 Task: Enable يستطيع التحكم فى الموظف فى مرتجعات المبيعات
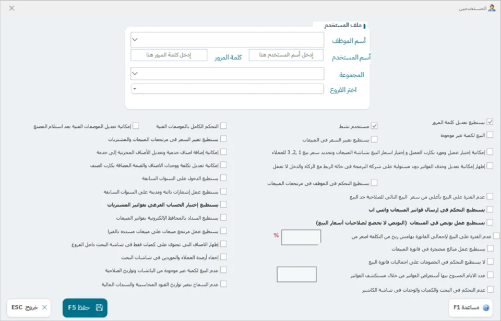pyautogui.click(x=374, y=183)
